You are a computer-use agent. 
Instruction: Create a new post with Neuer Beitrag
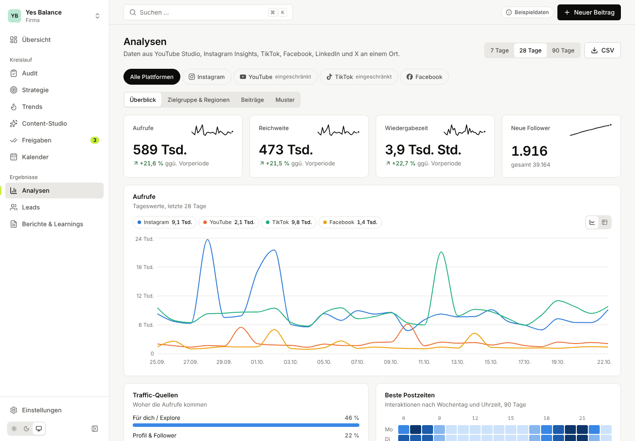[x=589, y=12]
